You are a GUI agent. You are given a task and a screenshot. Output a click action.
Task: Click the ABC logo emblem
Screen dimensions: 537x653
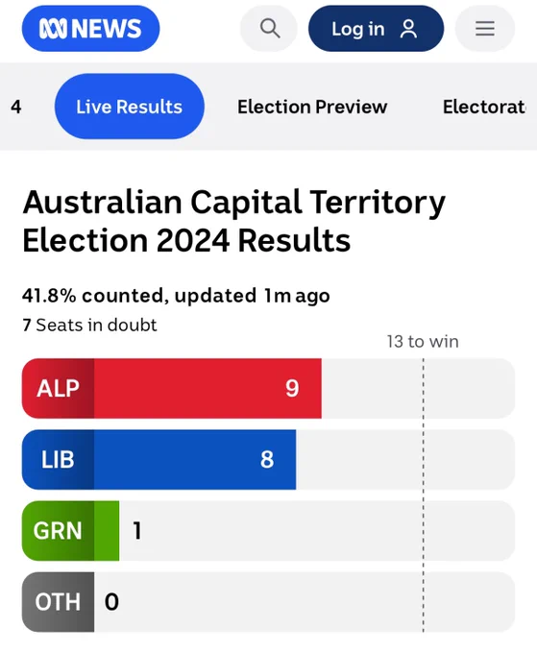(x=53, y=29)
